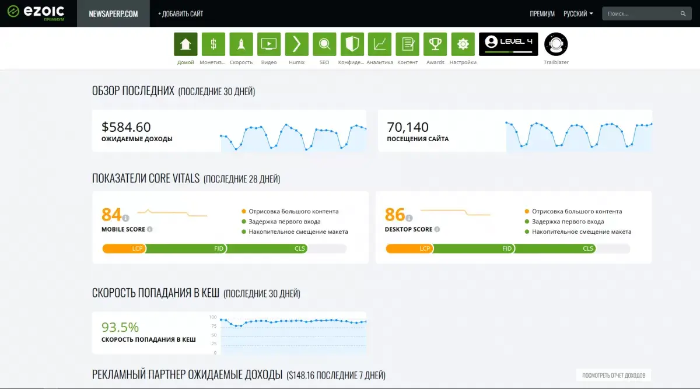The width and height of the screenshot is (700, 389).
Task: Open the Awards trophy icon
Action: coord(435,44)
